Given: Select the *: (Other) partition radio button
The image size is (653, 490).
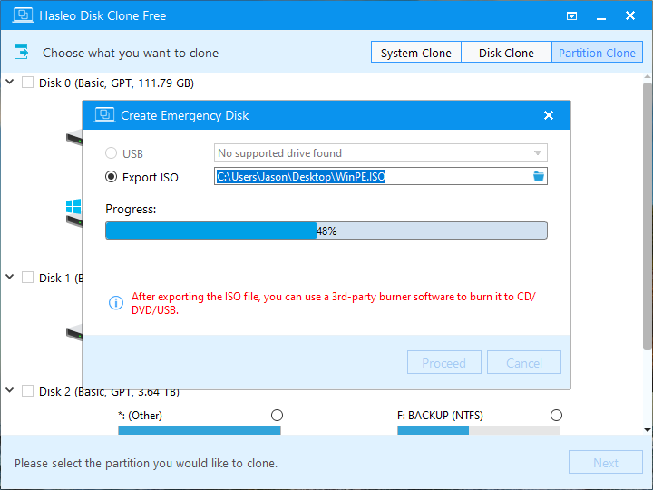Looking at the screenshot, I should (277, 415).
